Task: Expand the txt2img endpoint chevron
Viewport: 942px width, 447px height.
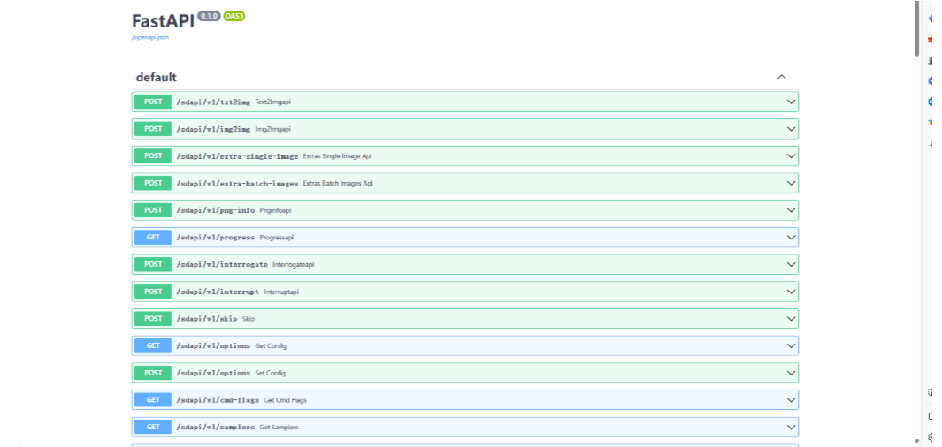Action: coord(792,102)
